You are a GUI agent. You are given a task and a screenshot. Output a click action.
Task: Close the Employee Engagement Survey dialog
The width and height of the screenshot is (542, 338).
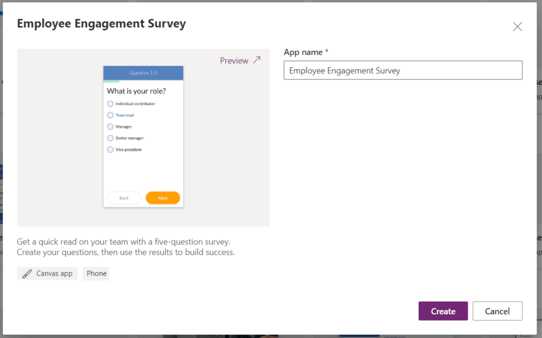point(517,26)
